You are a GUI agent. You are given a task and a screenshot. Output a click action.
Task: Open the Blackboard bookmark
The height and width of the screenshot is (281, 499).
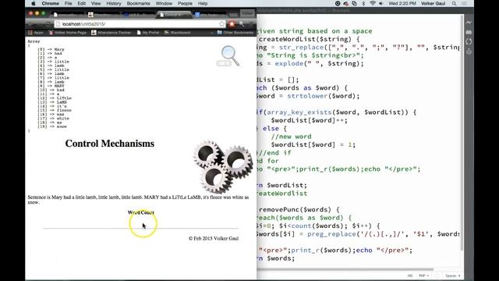click(x=177, y=33)
